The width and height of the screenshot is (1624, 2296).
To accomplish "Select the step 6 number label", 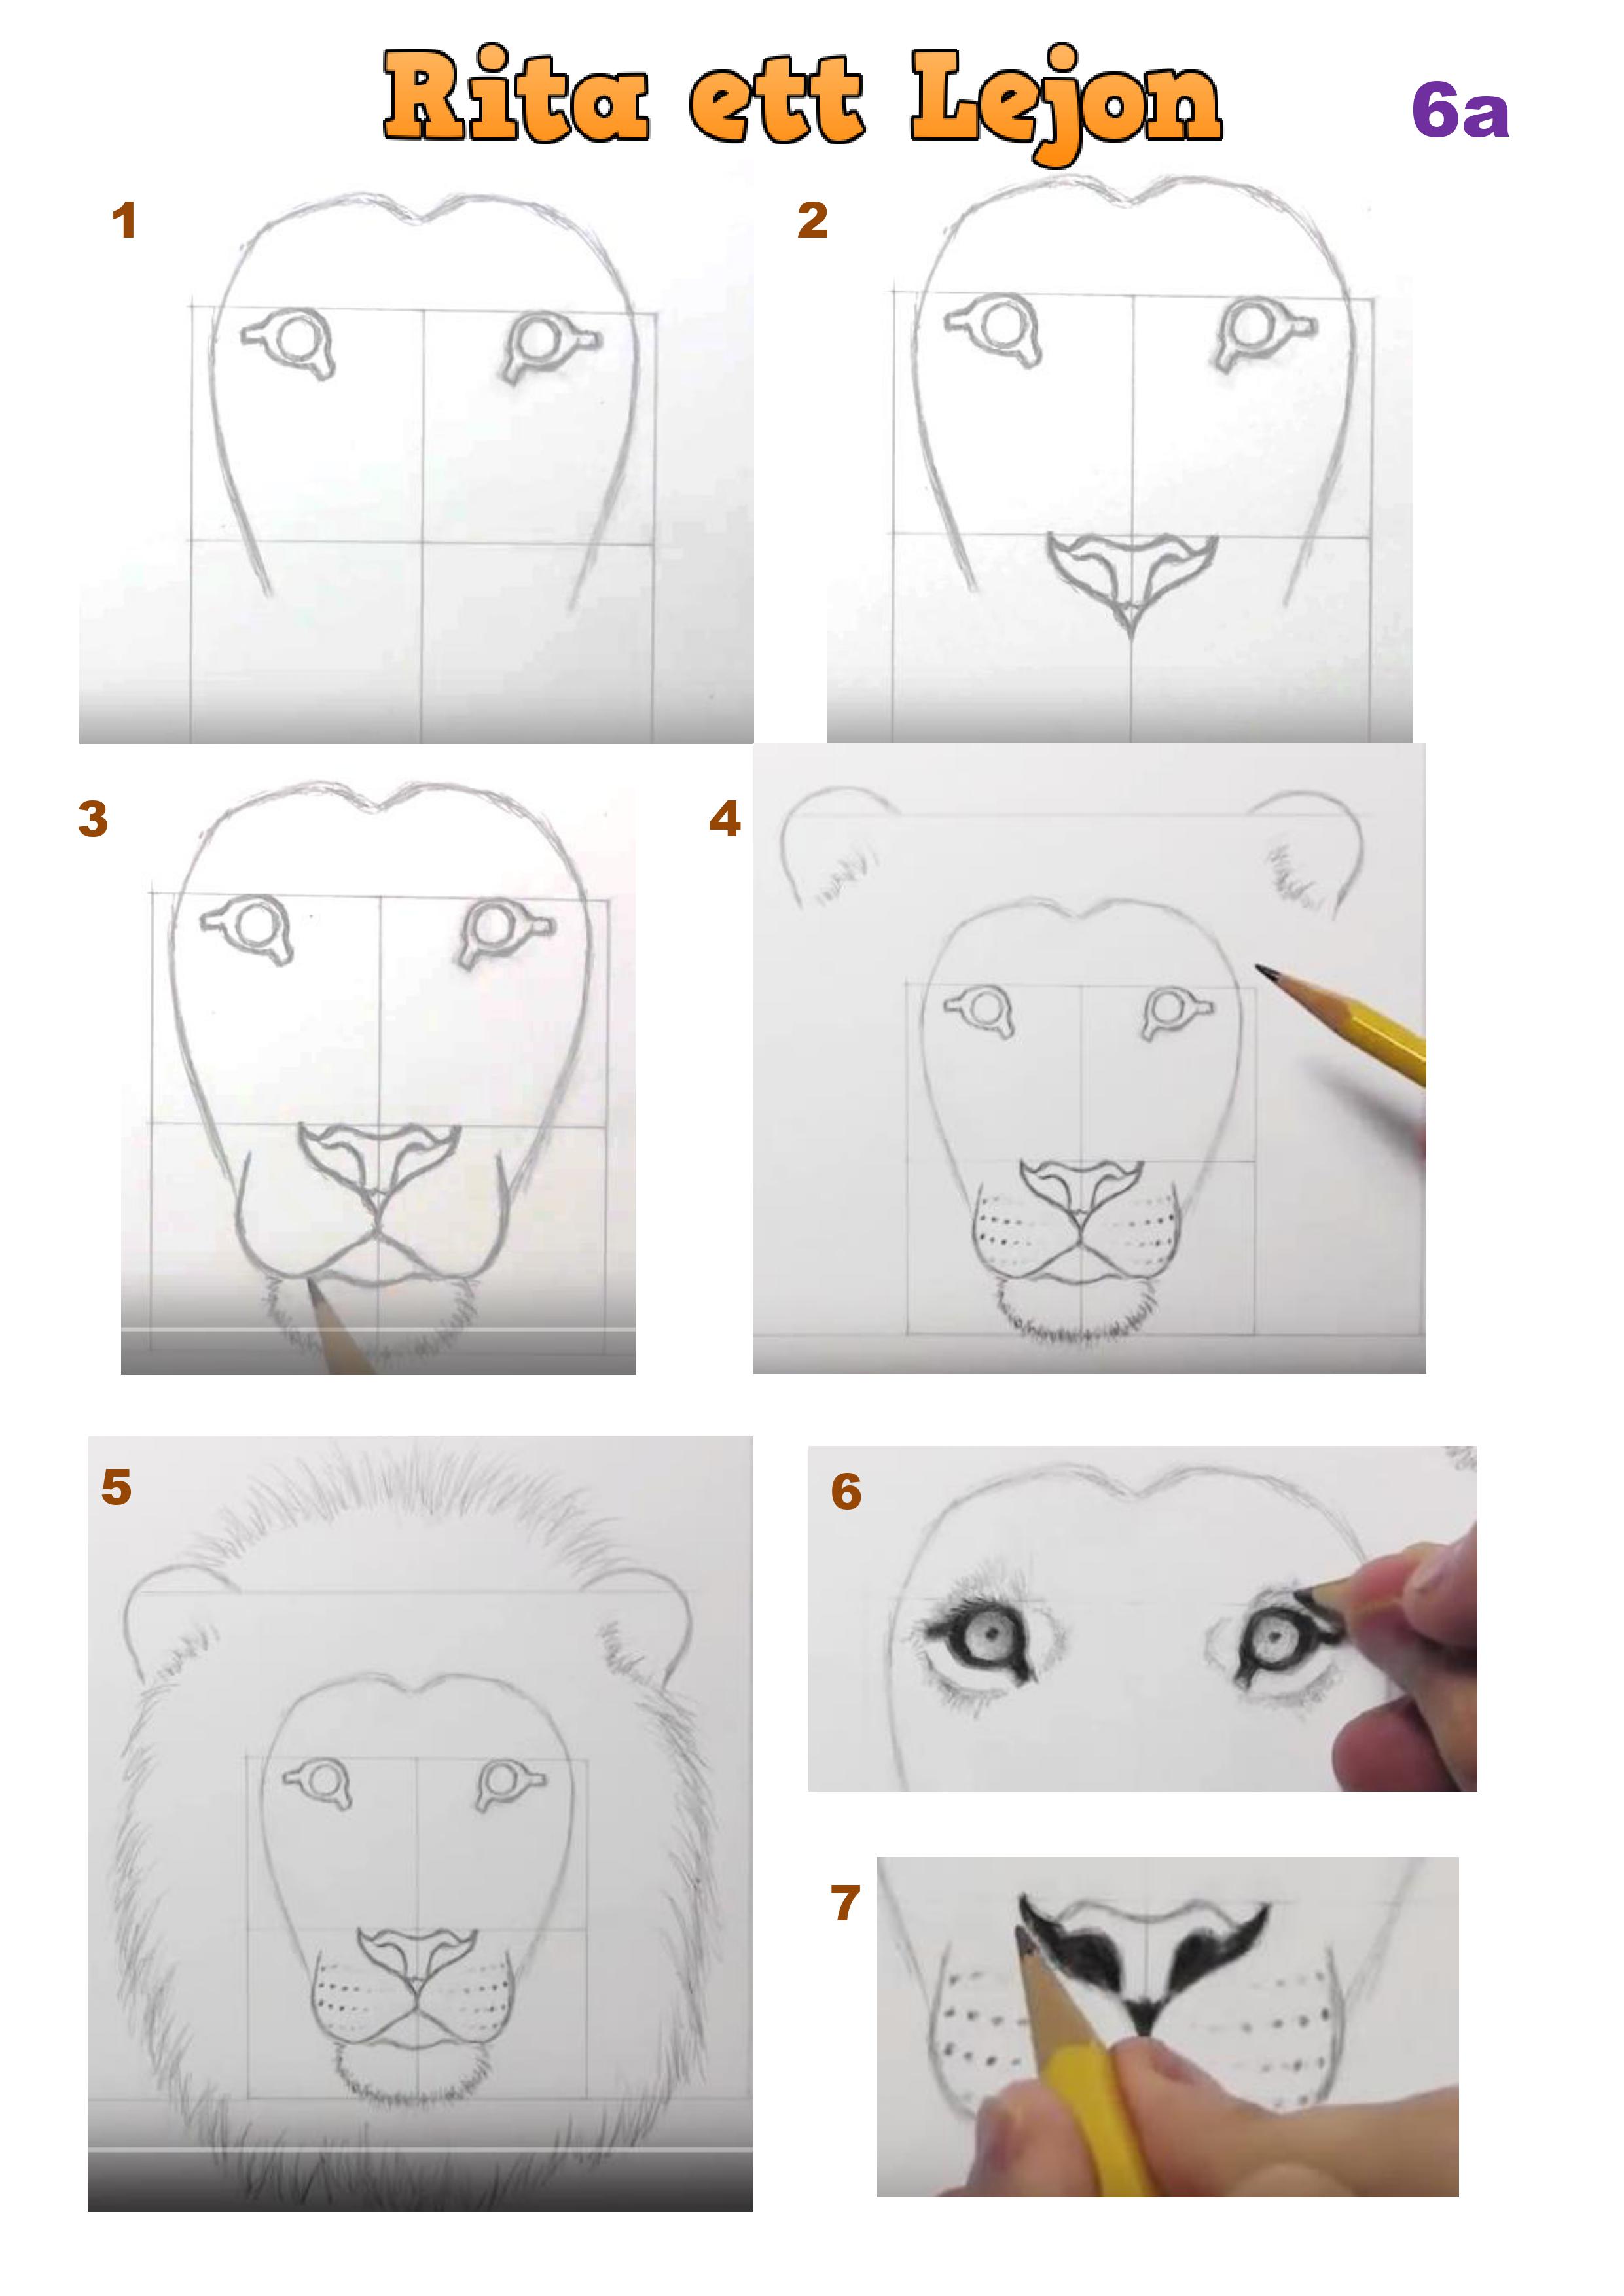I will pos(846,1491).
